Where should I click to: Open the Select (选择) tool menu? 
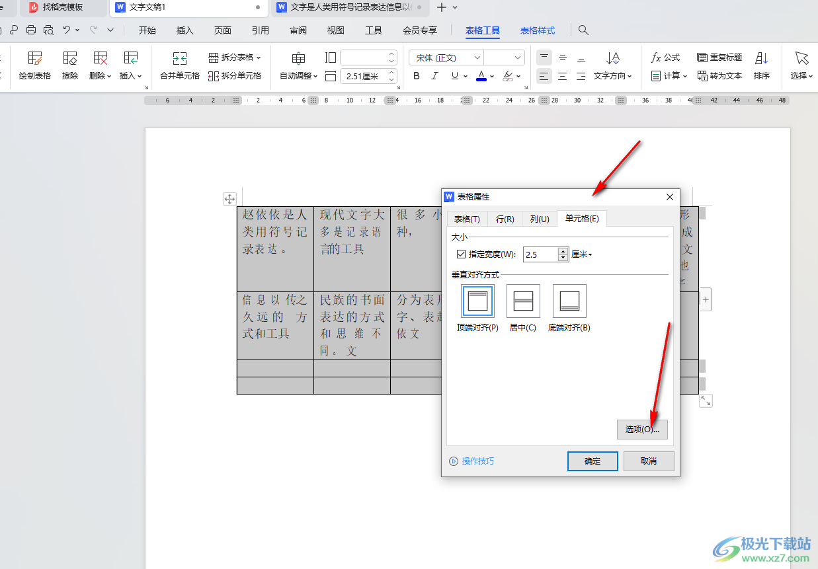point(801,66)
